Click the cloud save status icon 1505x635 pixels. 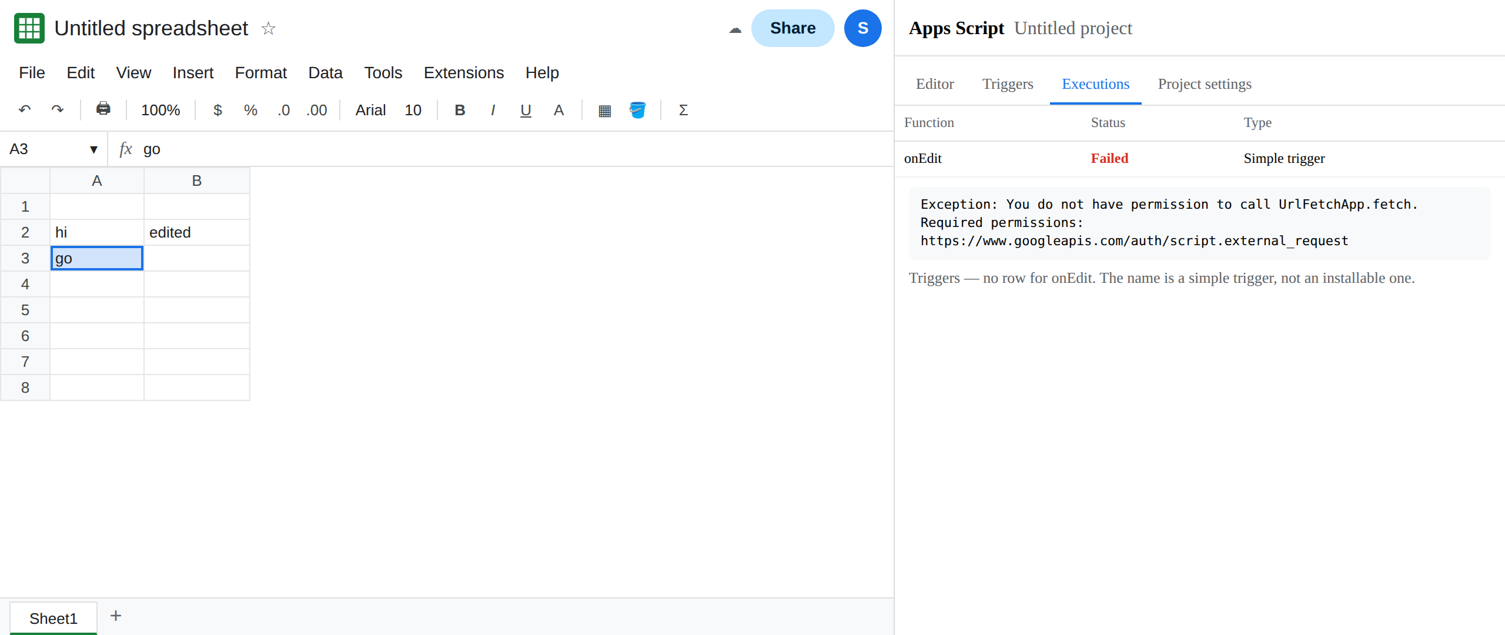pos(735,29)
